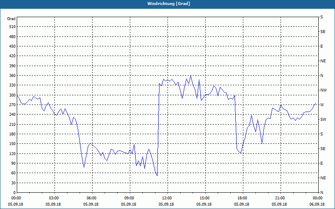
Task: Click the NE compass label at 390 degrees
Action: point(323,61)
